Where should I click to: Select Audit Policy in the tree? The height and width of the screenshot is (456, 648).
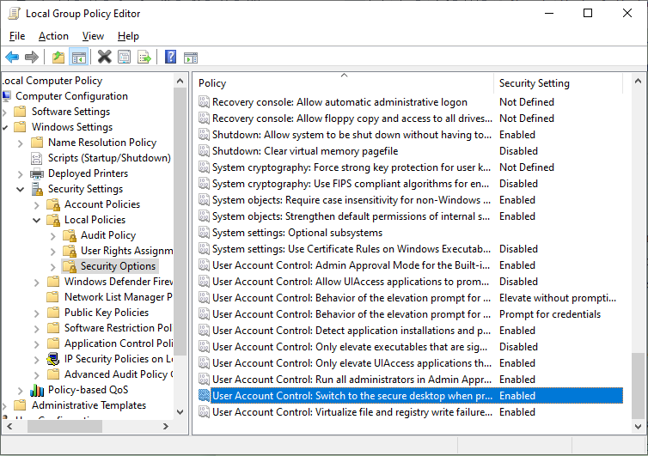coord(107,235)
